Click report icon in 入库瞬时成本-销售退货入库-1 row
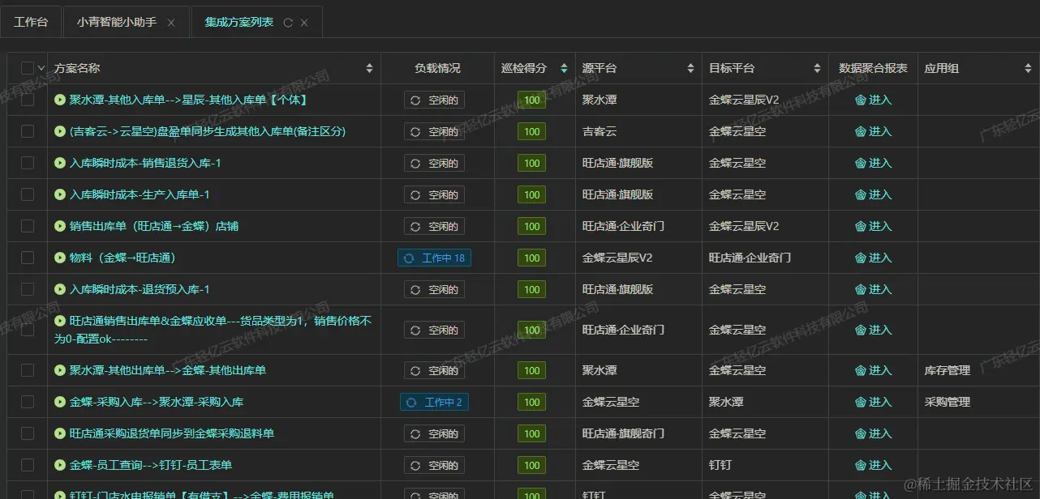The height and width of the screenshot is (499, 1040). pos(861,164)
